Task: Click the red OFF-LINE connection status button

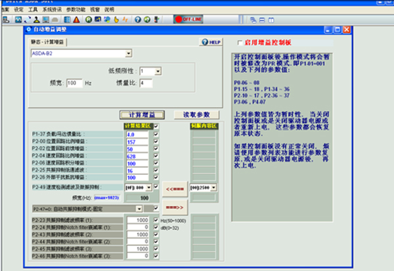Action: click(x=188, y=19)
